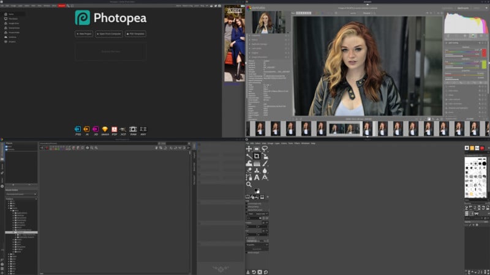Viewport: 490px width, 275px height.
Task: Toggle Shrink merged checkbox in GIMP
Action: point(247,252)
